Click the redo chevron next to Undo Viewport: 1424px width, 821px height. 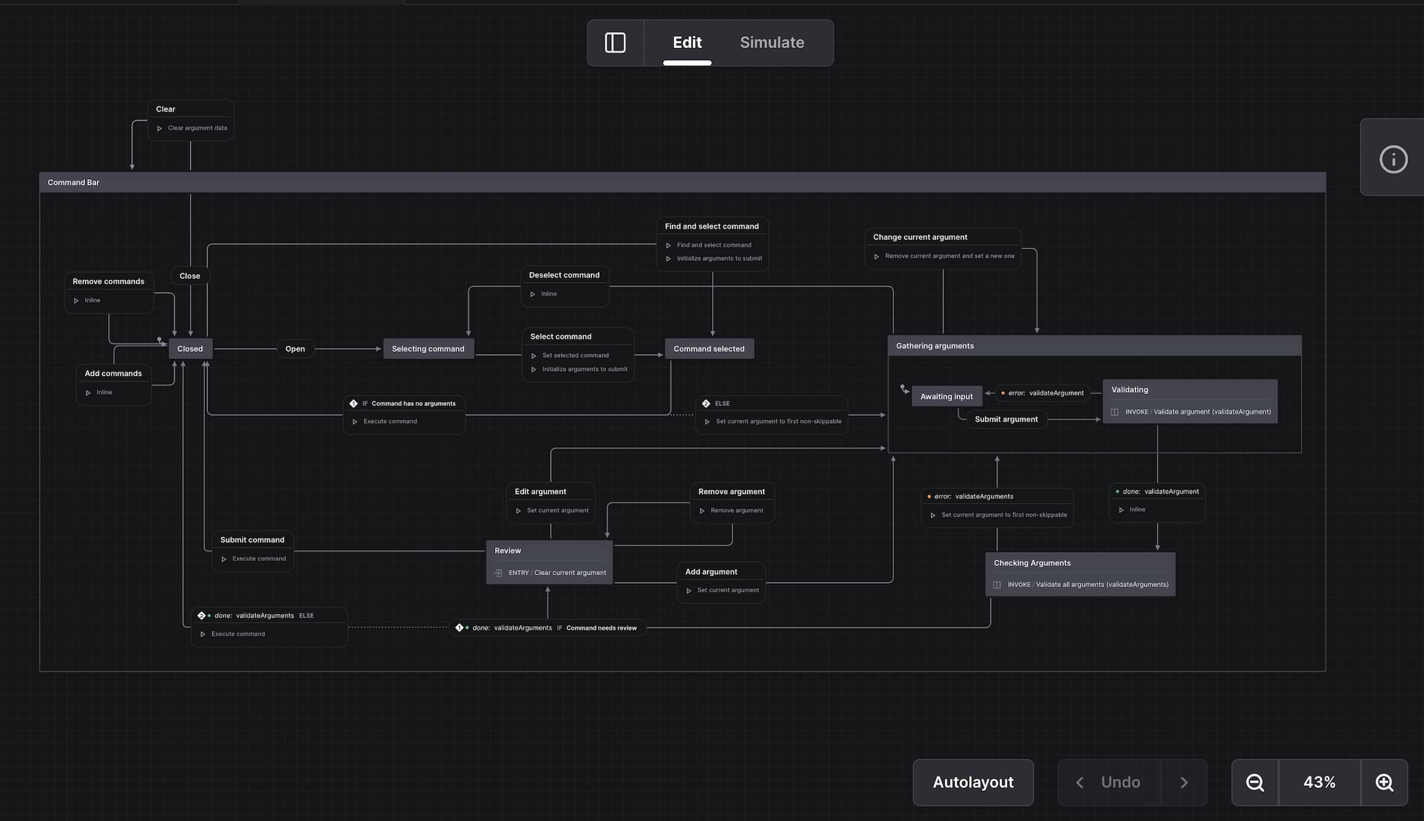1184,782
